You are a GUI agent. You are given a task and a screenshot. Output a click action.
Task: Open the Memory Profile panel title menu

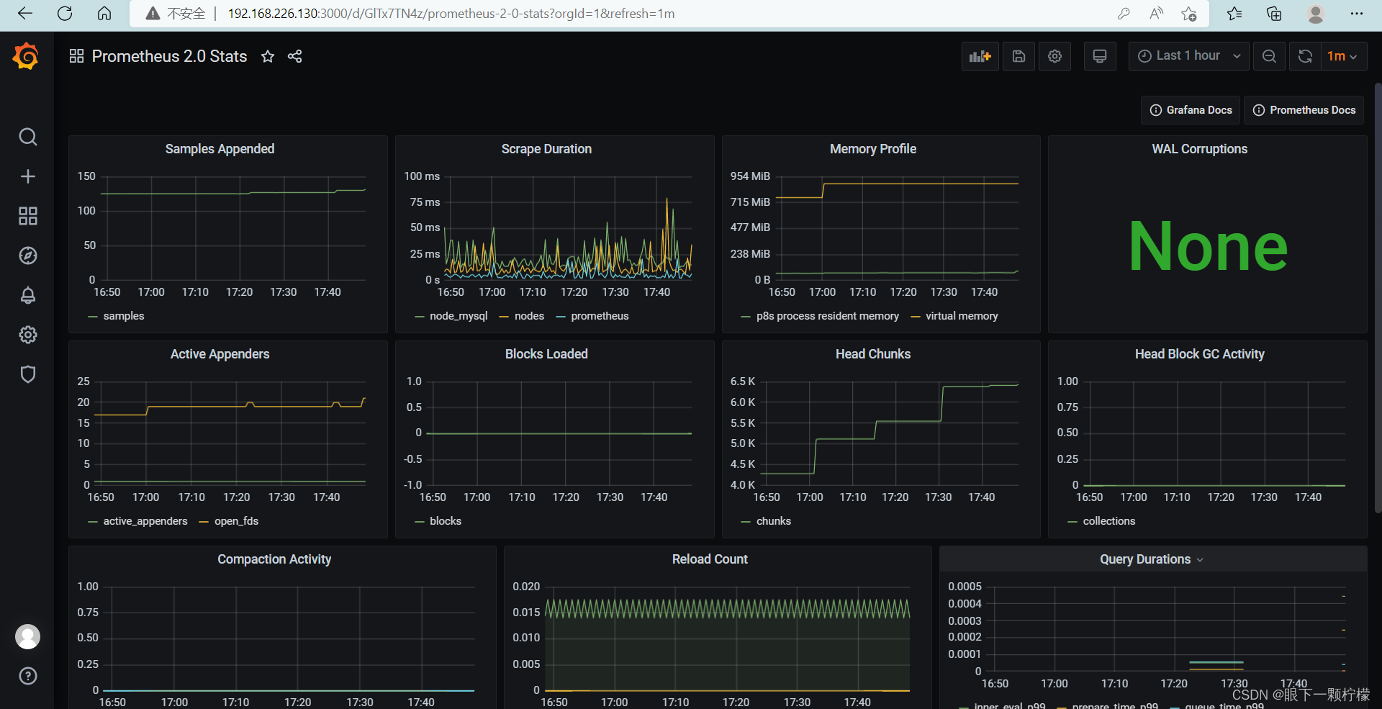[x=873, y=149]
